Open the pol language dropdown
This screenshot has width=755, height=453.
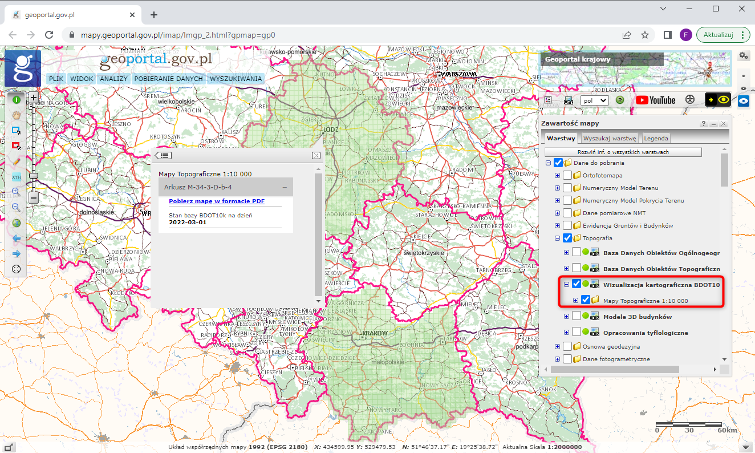point(594,100)
